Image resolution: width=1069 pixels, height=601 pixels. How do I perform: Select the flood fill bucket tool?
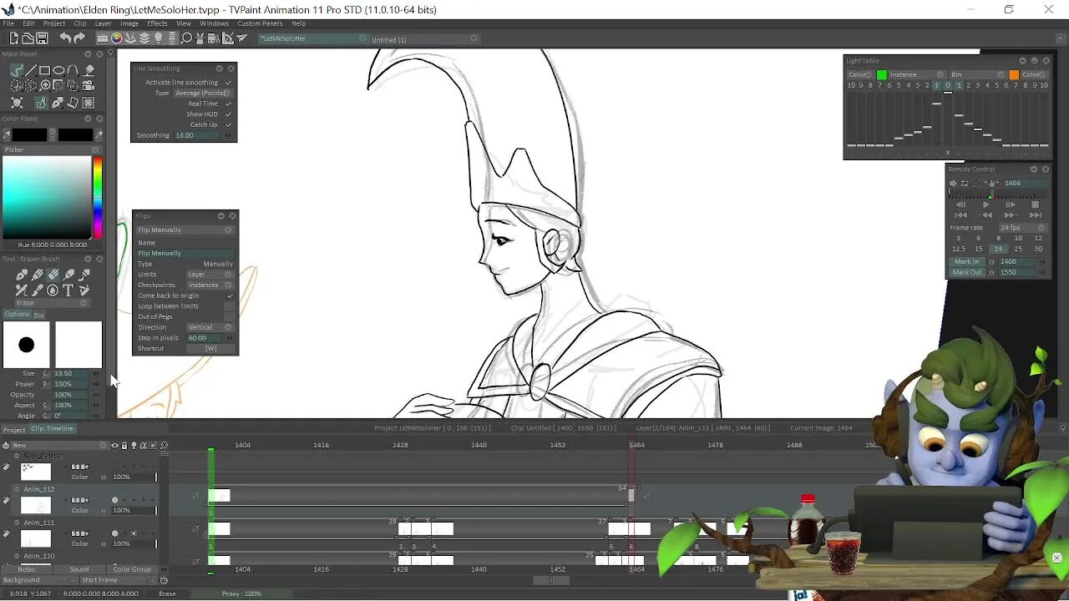(x=89, y=70)
